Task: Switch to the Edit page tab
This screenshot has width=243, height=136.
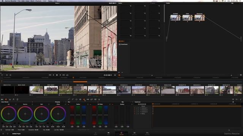Action: click(x=108, y=133)
